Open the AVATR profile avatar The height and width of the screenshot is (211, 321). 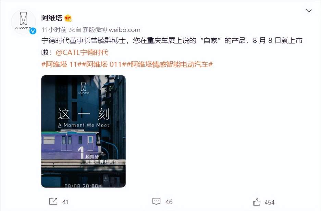click(23, 22)
